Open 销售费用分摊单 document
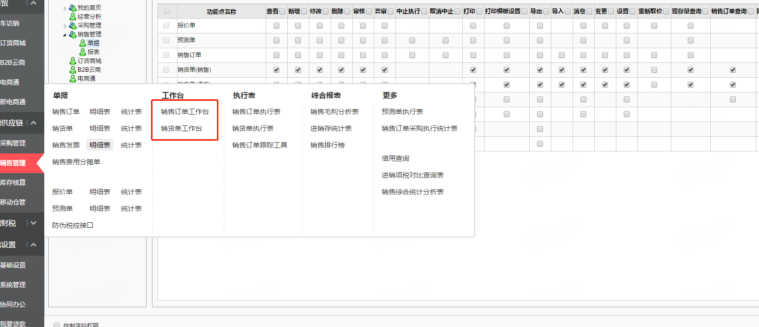 coord(76,162)
